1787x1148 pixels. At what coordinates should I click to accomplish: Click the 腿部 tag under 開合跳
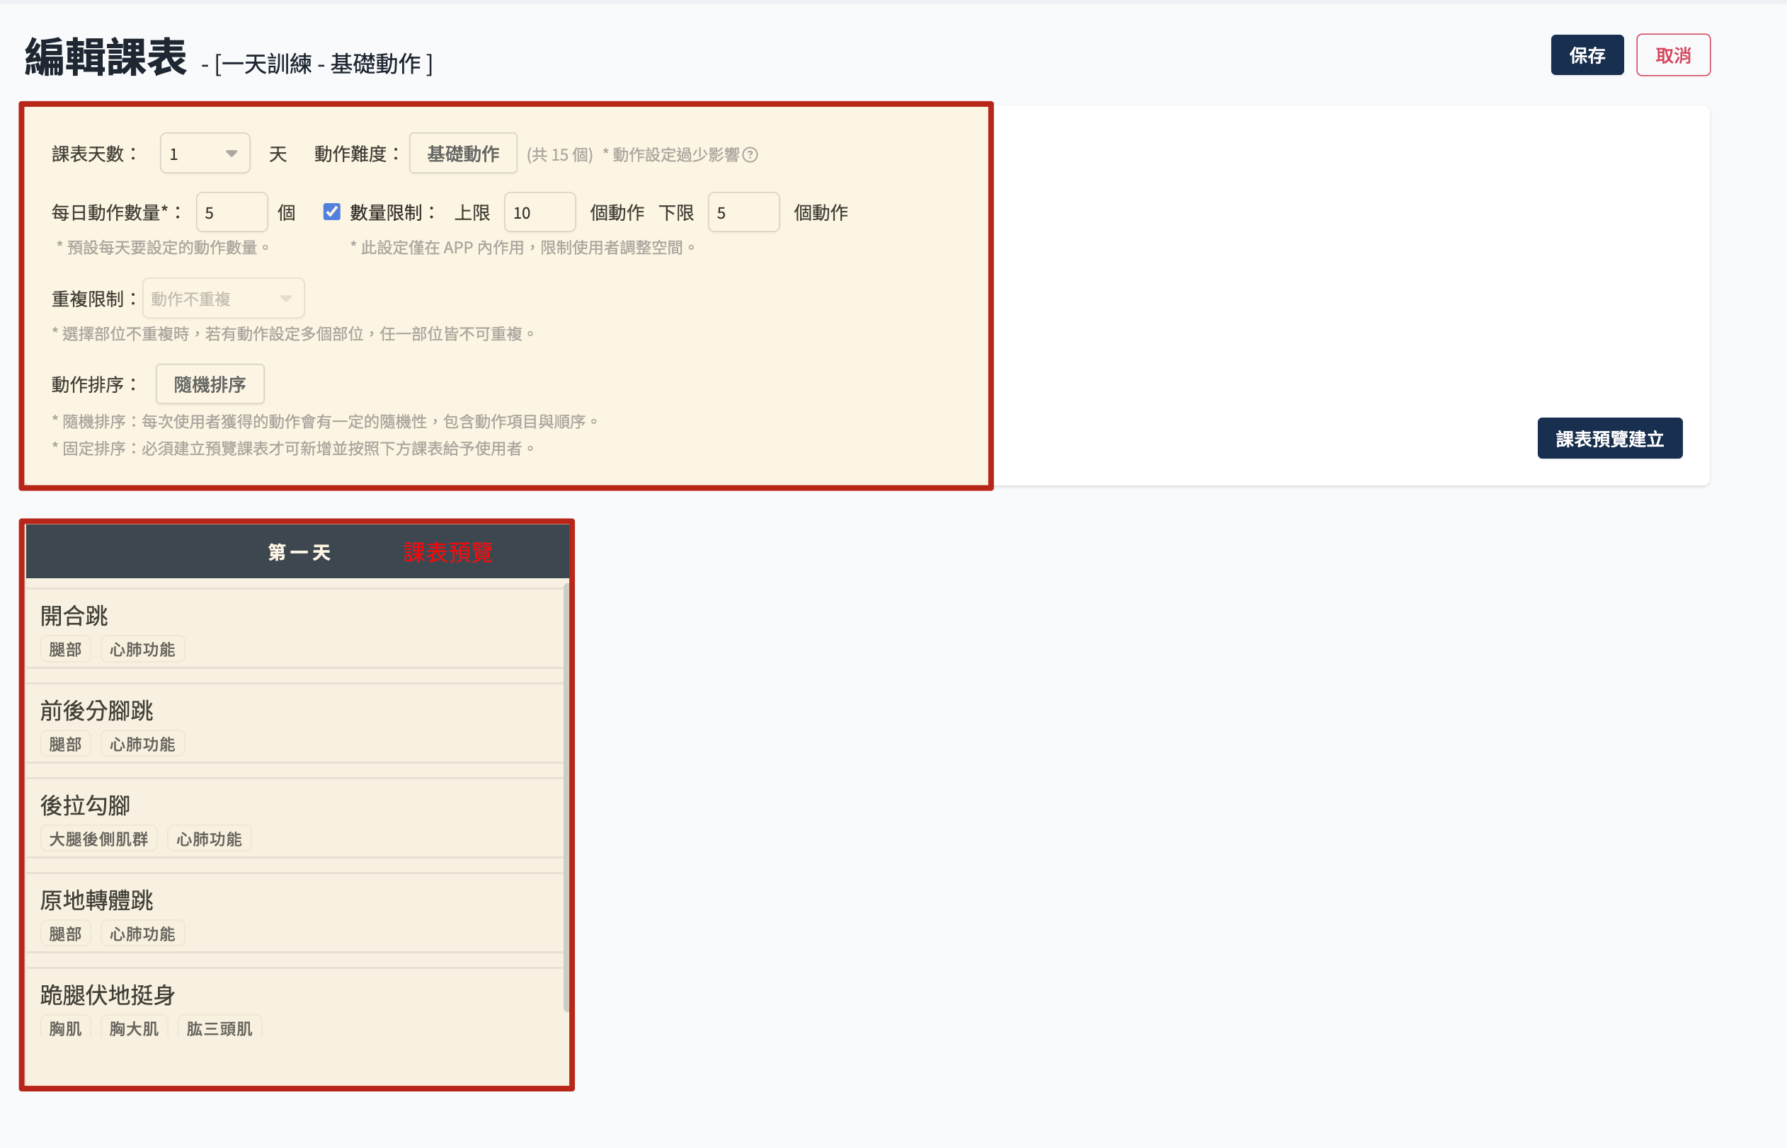tap(65, 648)
